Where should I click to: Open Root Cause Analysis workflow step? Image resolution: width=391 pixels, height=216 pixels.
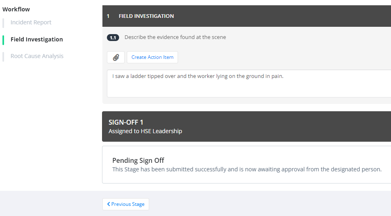37,56
